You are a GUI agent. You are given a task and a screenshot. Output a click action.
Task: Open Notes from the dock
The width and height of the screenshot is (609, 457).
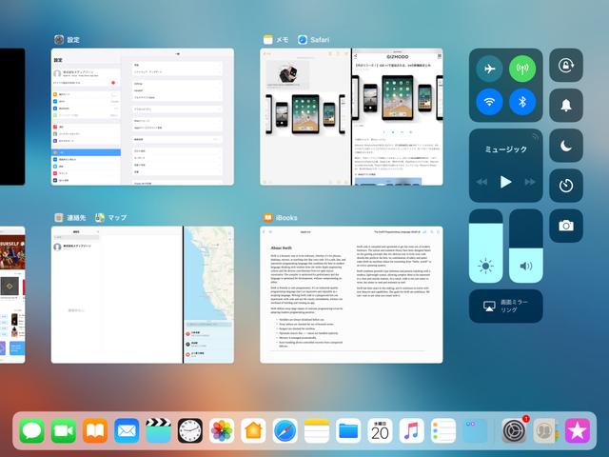pos(317,430)
